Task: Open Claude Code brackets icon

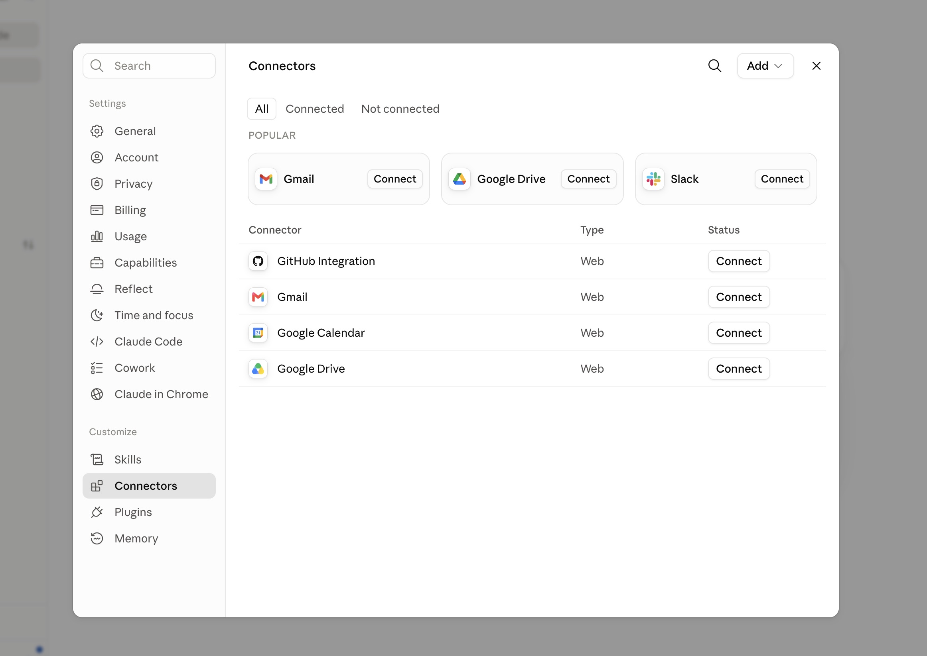Action: pyautogui.click(x=97, y=342)
